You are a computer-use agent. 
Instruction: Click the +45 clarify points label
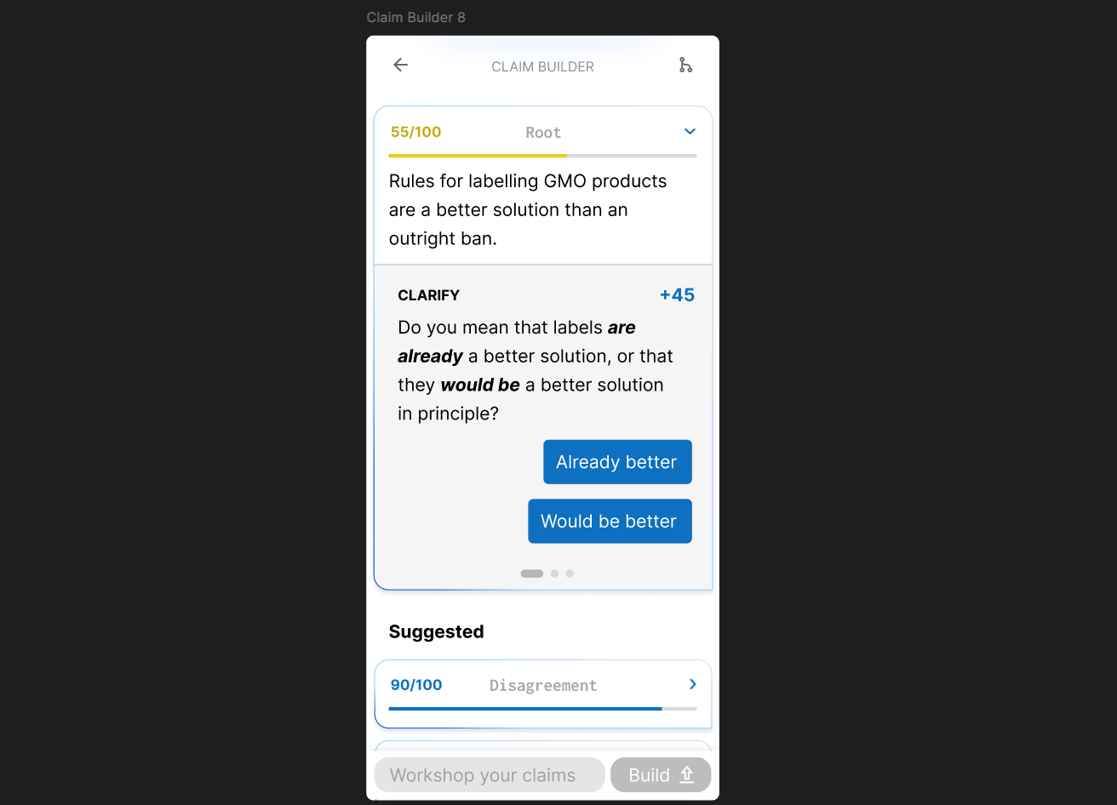(x=677, y=295)
